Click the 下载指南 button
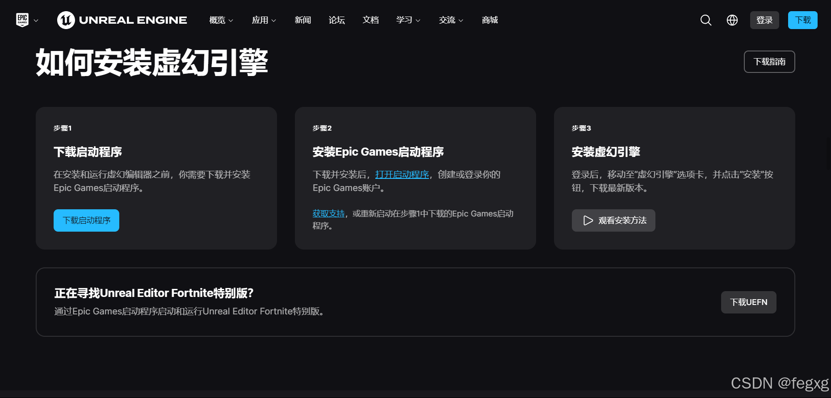831x398 pixels. 769,62
